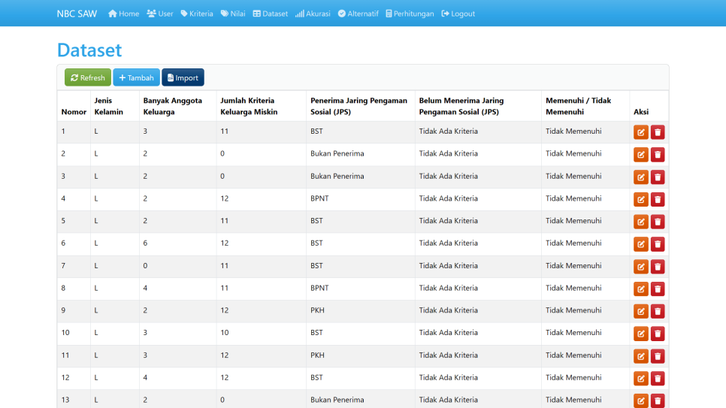Viewport: 726px width, 408px height.
Task: Edit row 4 with the pencil icon
Action: click(640, 199)
